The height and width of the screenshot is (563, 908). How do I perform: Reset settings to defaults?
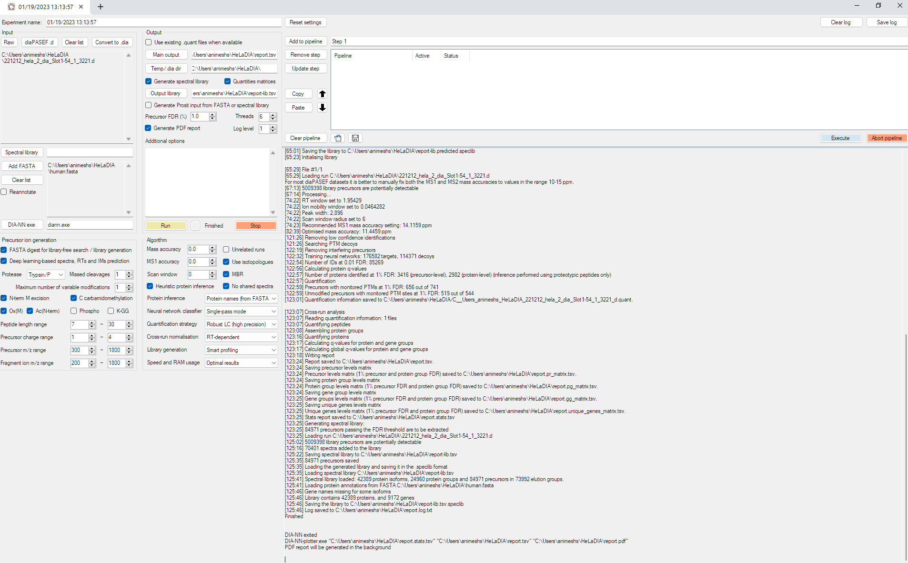(305, 22)
